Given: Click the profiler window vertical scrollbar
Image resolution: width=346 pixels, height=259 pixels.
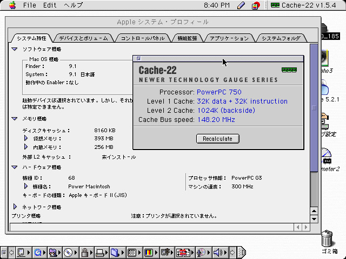Looking at the screenshot, I should click(314, 162).
